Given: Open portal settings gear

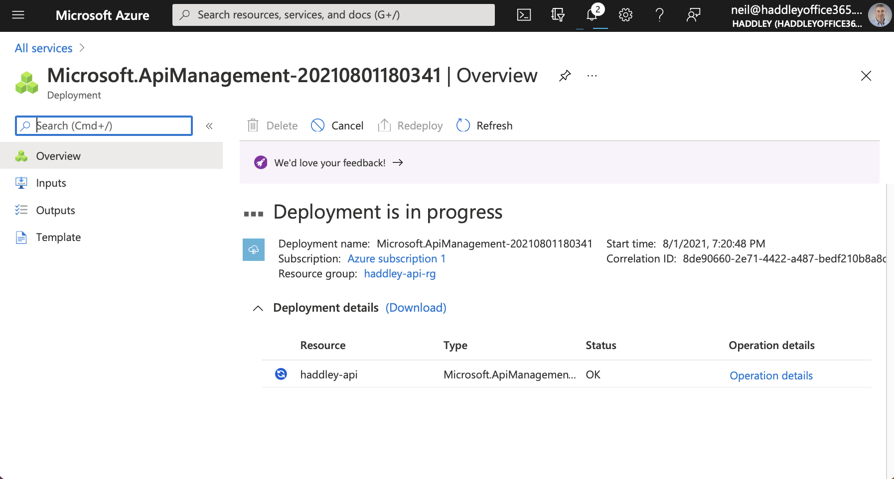Looking at the screenshot, I should click(x=625, y=15).
